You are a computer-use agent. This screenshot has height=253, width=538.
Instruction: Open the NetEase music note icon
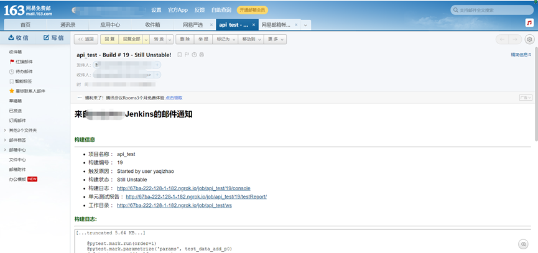(530, 22)
